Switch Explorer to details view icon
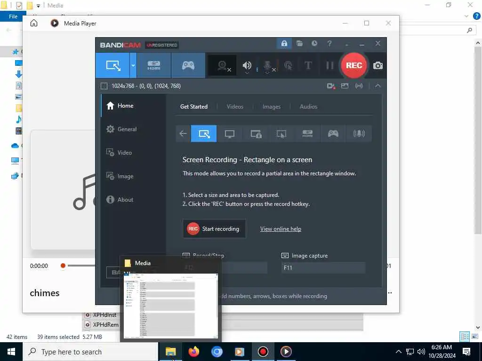 pyautogui.click(x=465, y=337)
